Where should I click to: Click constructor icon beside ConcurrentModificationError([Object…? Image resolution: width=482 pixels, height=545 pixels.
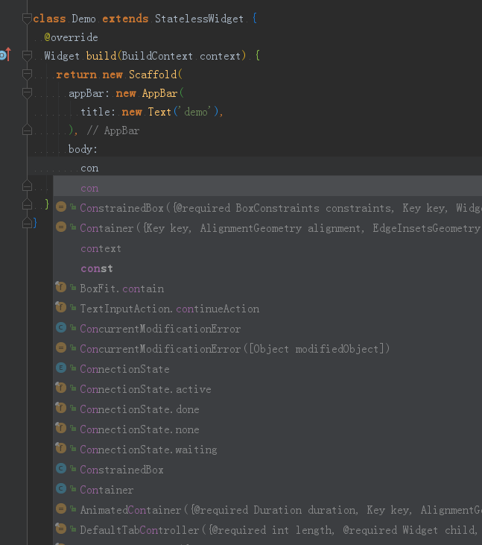coord(61,347)
